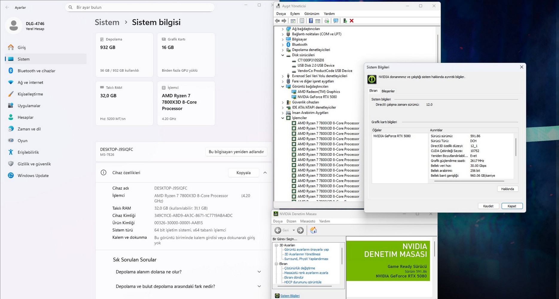This screenshot has height=299, width=559.
Task: Click scan for hardware changes monitor icon
Action: [336, 21]
